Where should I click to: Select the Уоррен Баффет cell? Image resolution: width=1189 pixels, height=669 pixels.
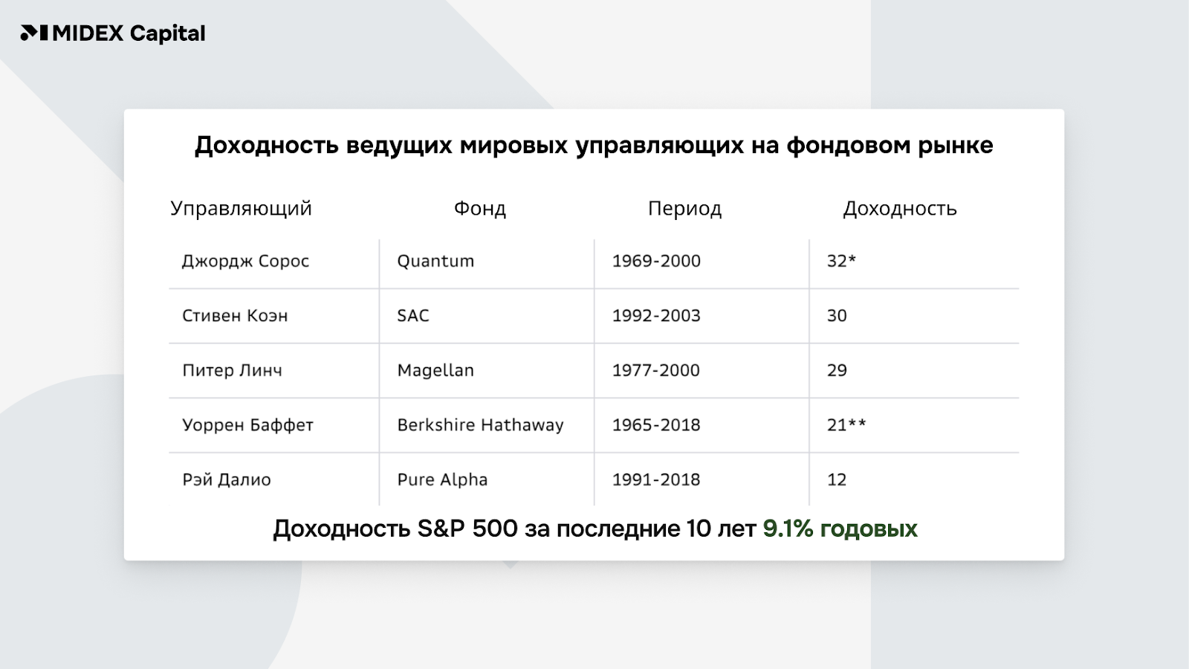(247, 425)
